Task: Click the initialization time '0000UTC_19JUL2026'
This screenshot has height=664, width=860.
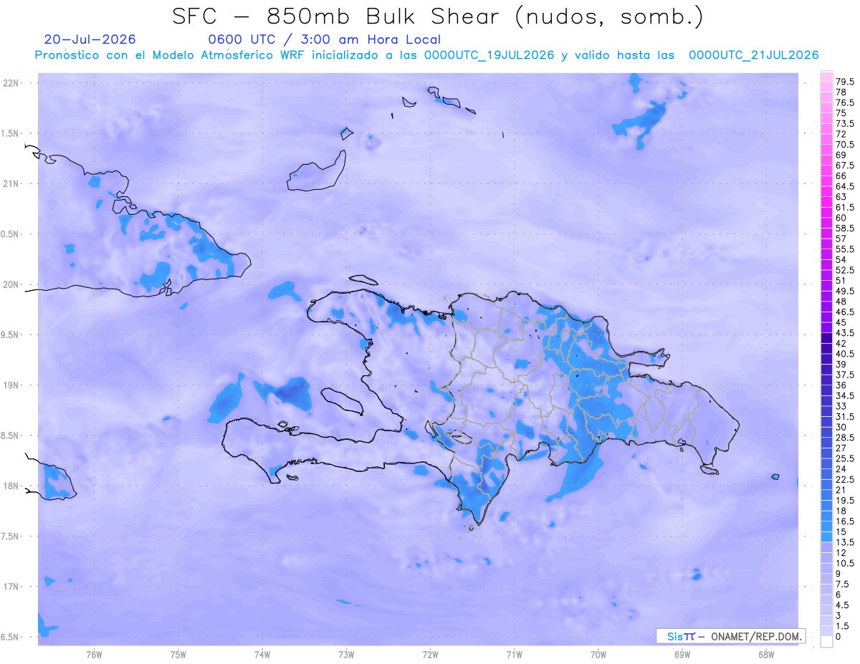Action: click(489, 55)
